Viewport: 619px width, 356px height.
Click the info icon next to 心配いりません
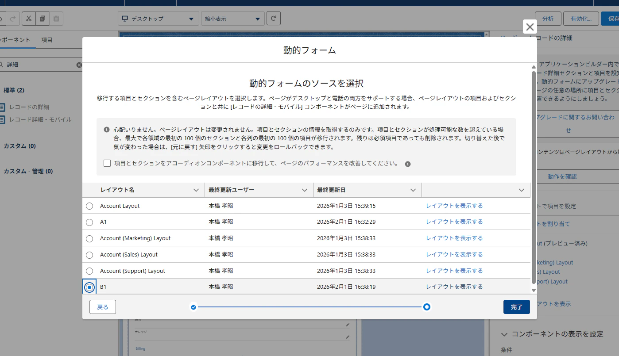point(107,130)
